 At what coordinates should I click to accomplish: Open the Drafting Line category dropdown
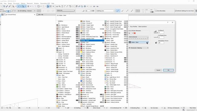pos(105,11)
